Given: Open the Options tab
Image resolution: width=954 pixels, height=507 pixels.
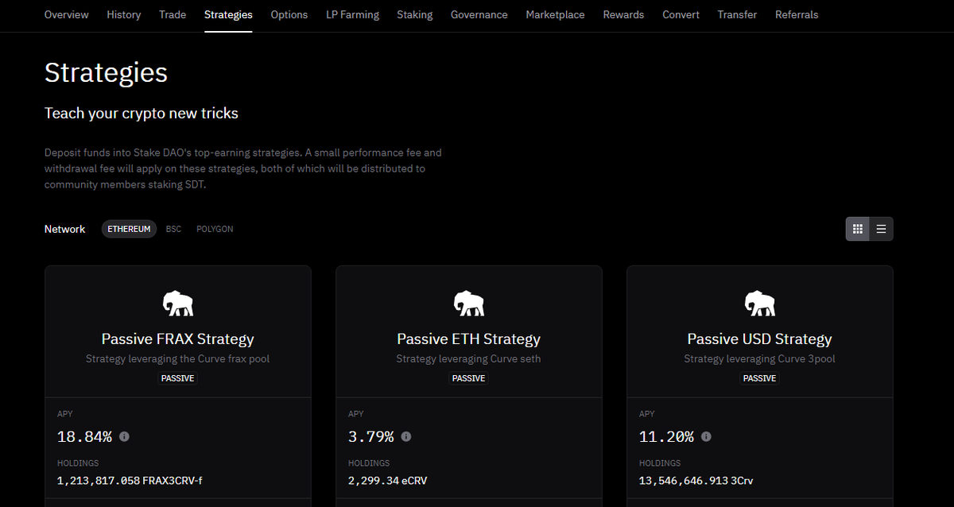Looking at the screenshot, I should point(289,15).
